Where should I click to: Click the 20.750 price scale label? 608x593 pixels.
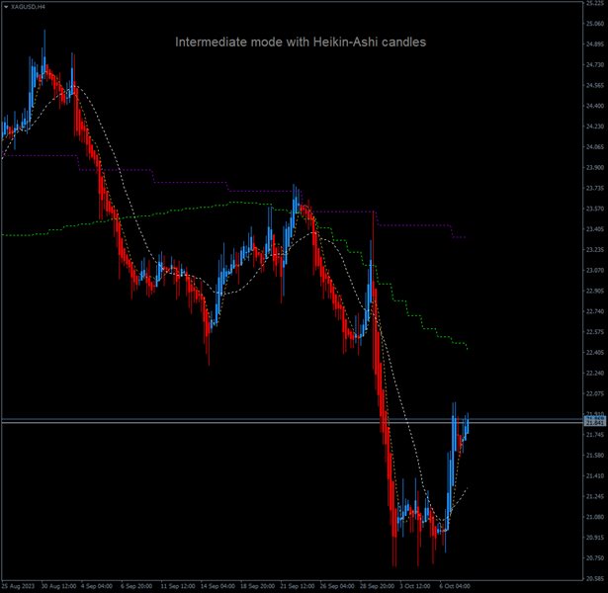pyautogui.click(x=595, y=558)
